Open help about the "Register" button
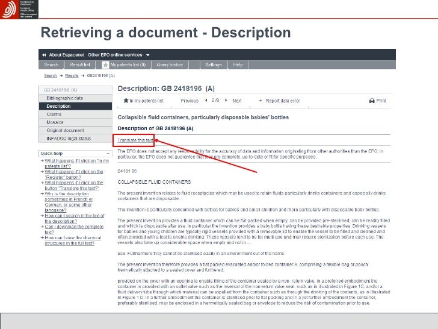 coord(74,175)
